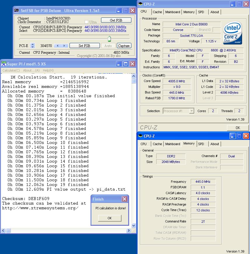
Task: Click OK in upper CPU-Z window
Action: 238,128
